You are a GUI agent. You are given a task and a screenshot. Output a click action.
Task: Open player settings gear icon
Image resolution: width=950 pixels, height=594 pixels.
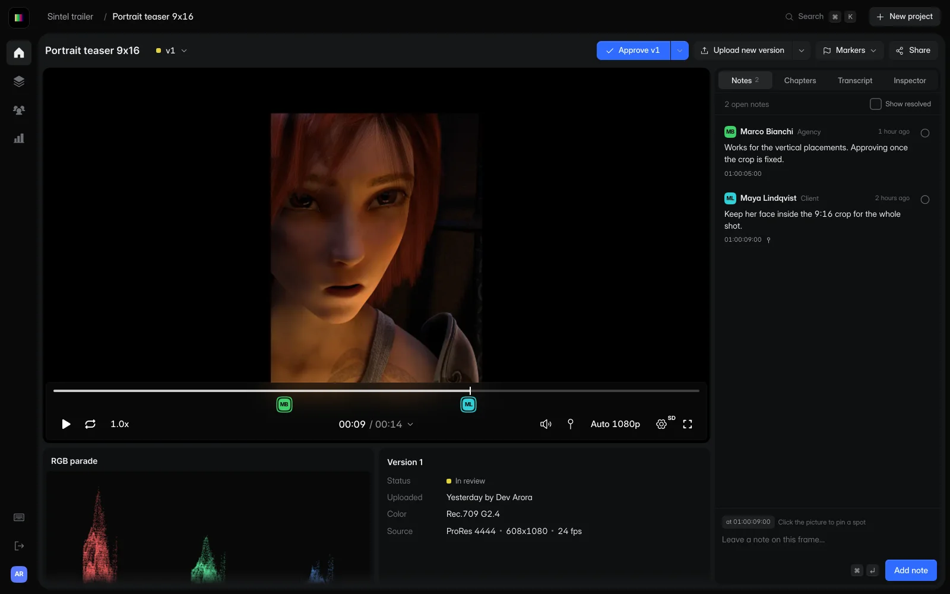[x=661, y=424]
